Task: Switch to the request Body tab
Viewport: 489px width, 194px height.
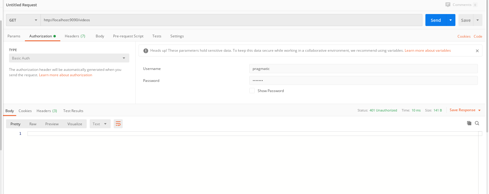Action: pyautogui.click(x=100, y=36)
